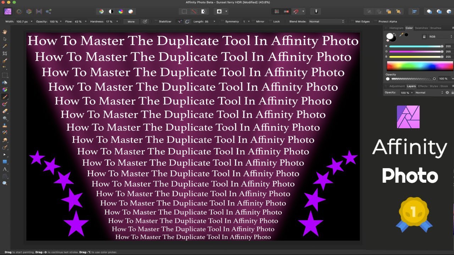The image size is (454, 255).
Task: Open the Export persona
Action: pyautogui.click(x=49, y=11)
